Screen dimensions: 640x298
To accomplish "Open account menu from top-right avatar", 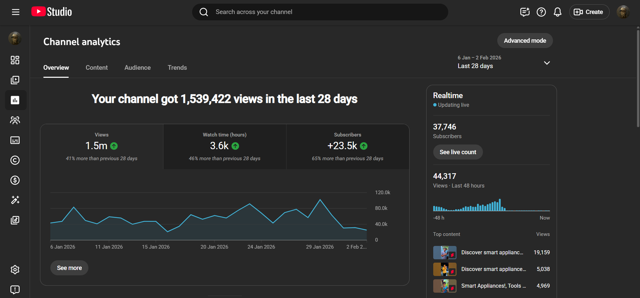I will [623, 12].
